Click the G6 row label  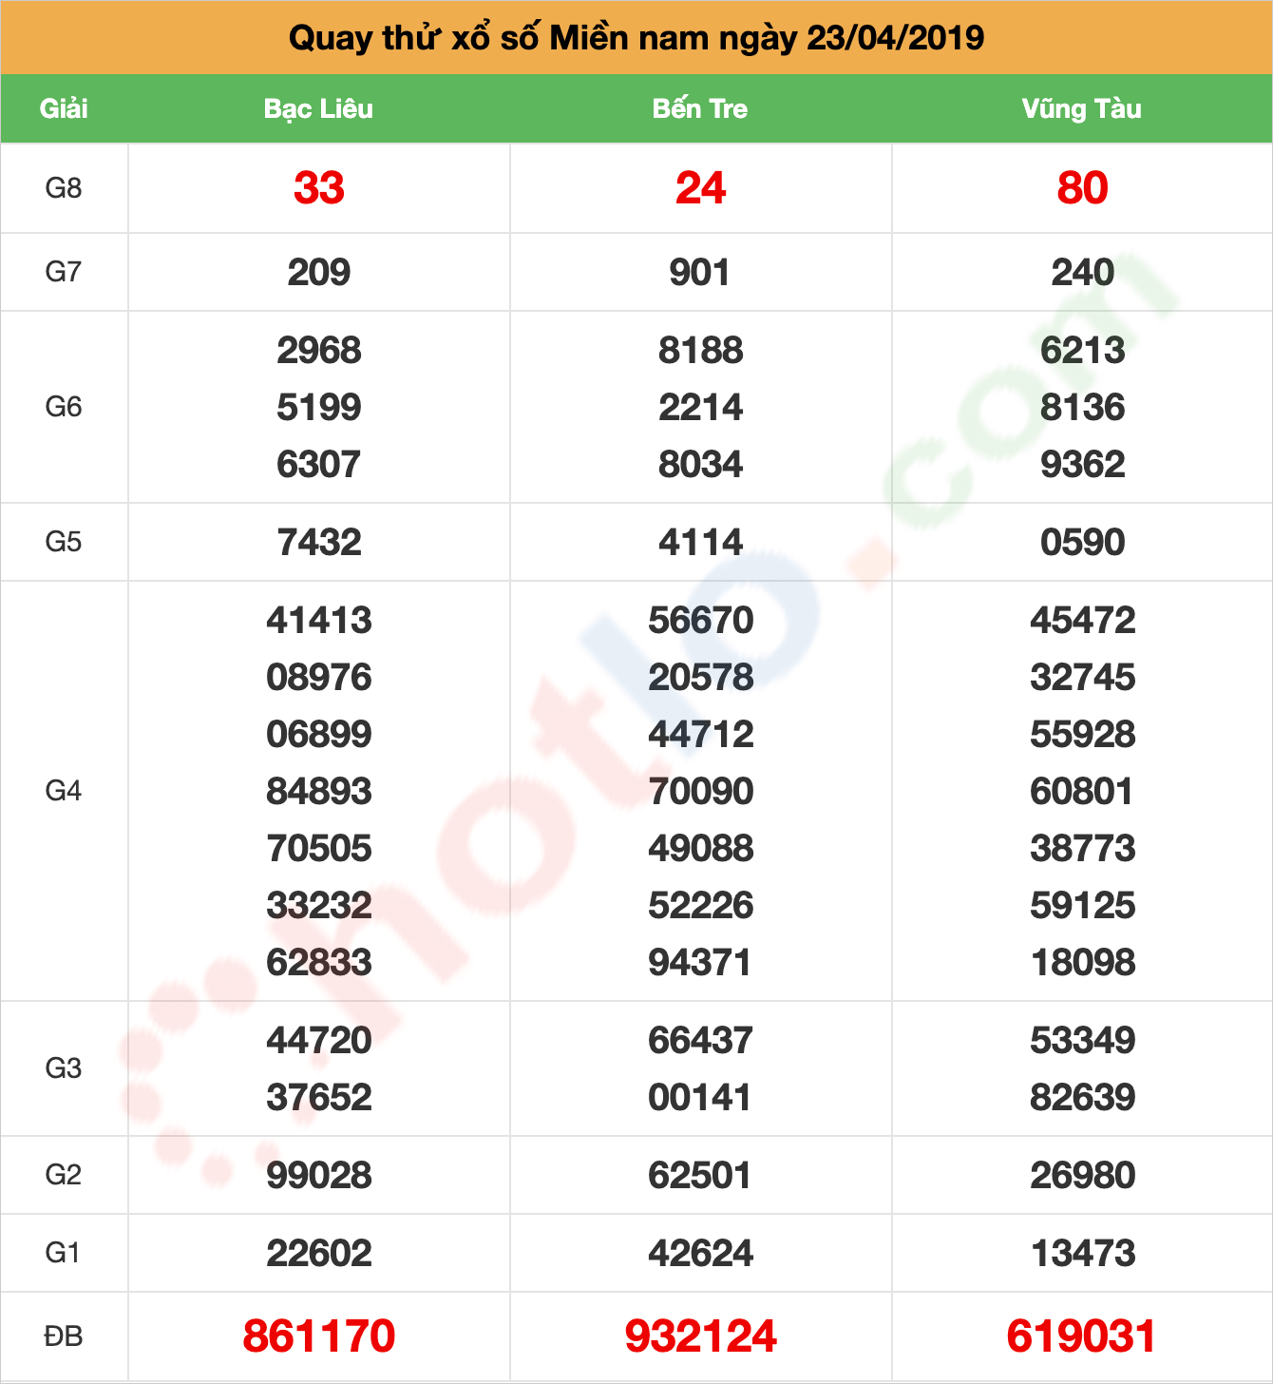[64, 407]
